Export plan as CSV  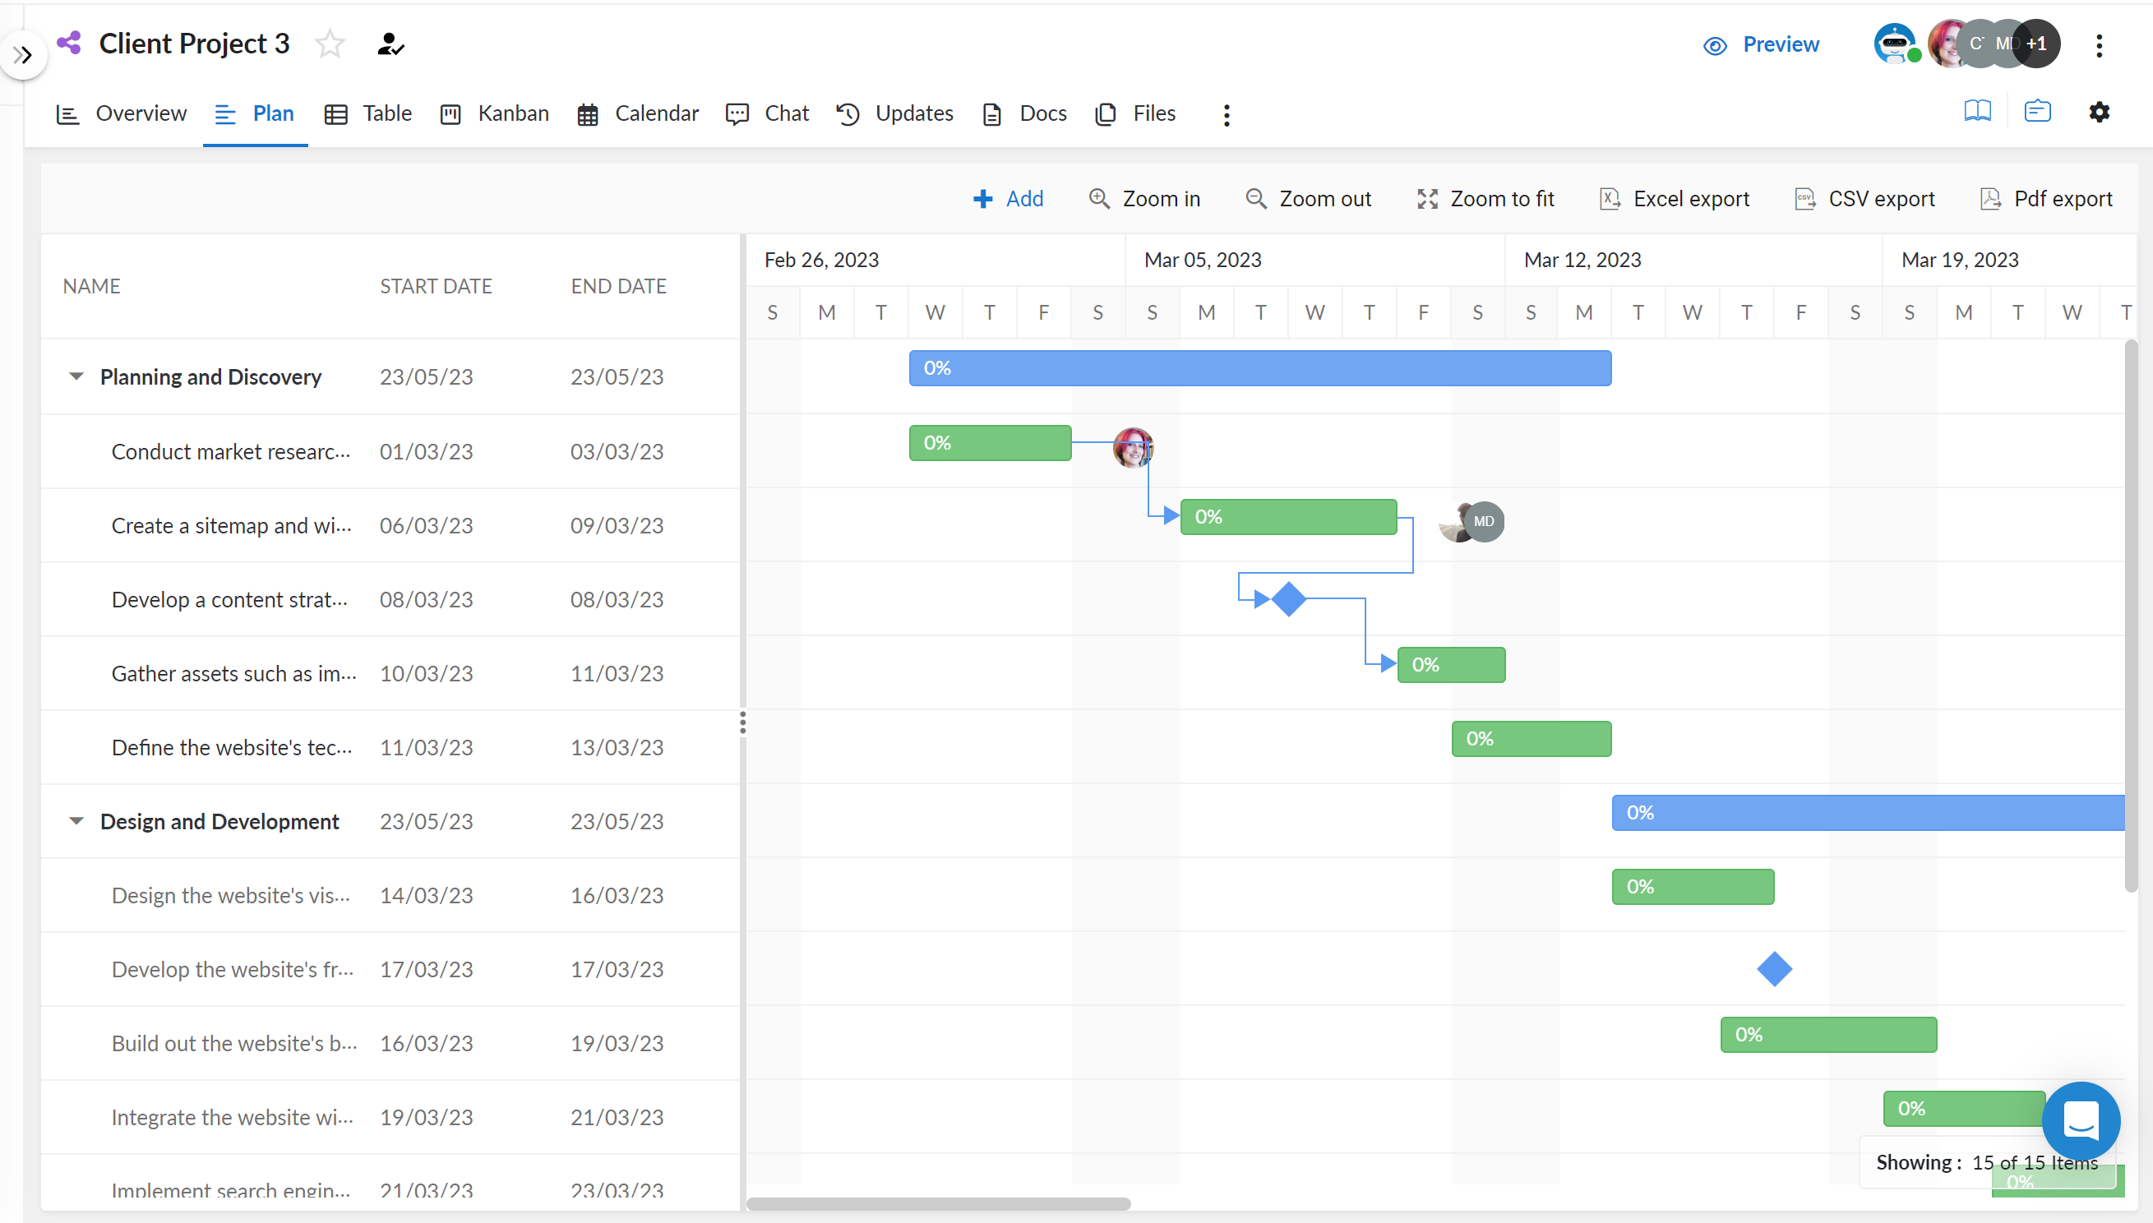pyautogui.click(x=1865, y=199)
